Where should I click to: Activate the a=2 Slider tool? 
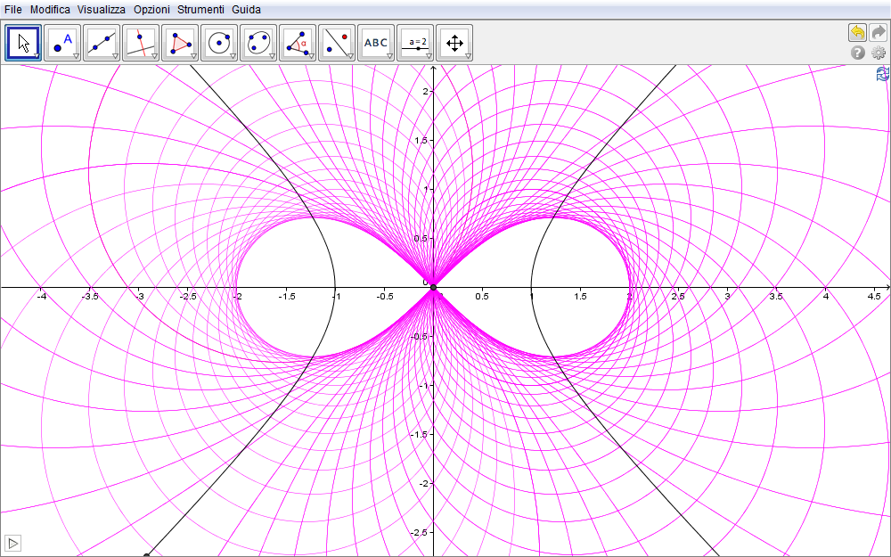point(415,42)
